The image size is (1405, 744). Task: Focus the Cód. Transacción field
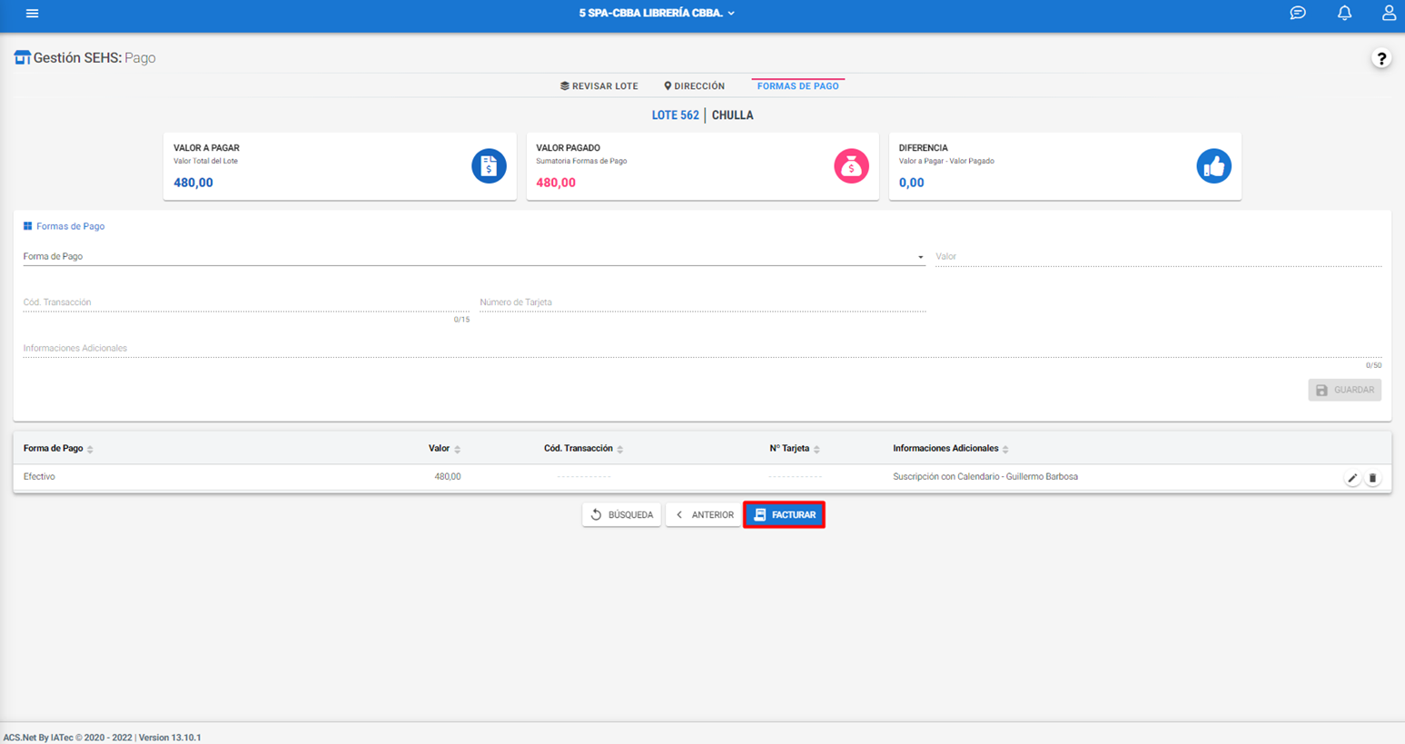(x=246, y=303)
